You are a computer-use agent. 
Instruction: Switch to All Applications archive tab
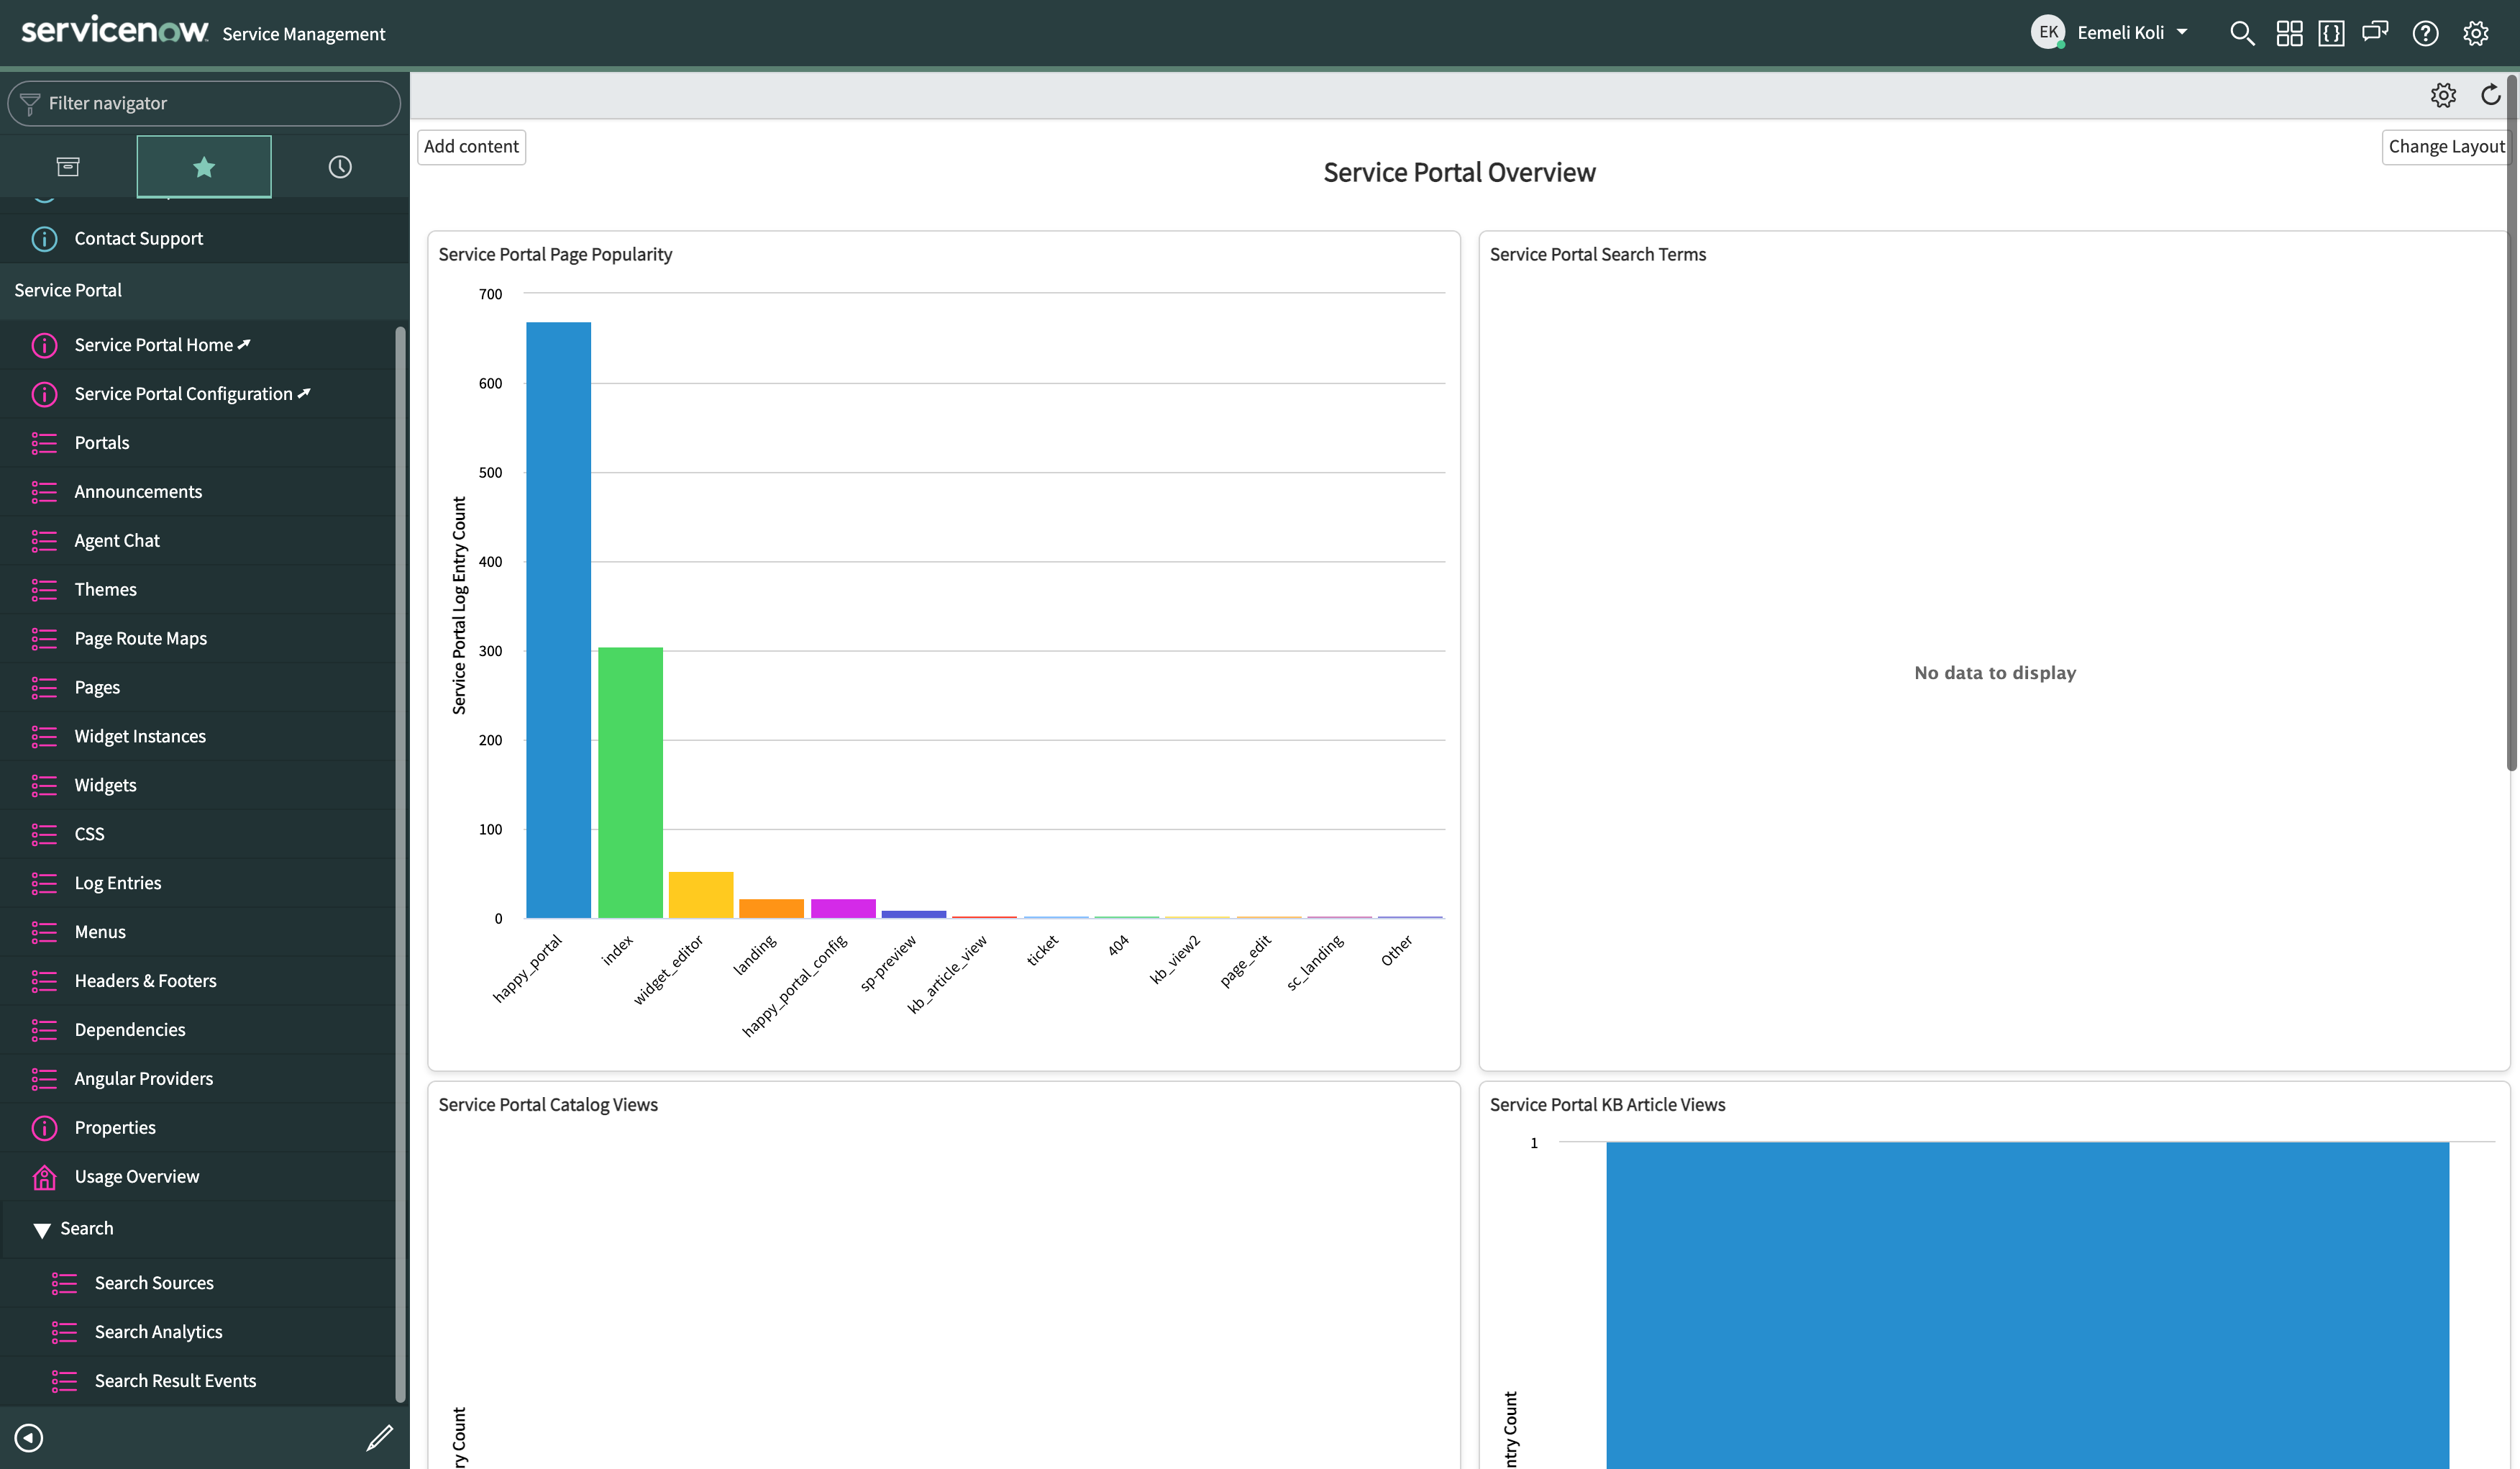68,166
